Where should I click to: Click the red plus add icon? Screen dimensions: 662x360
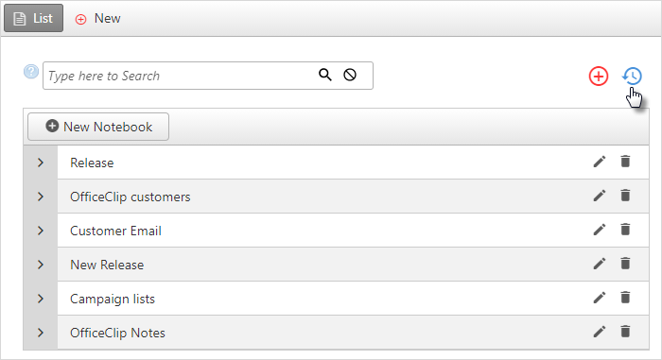coord(599,77)
